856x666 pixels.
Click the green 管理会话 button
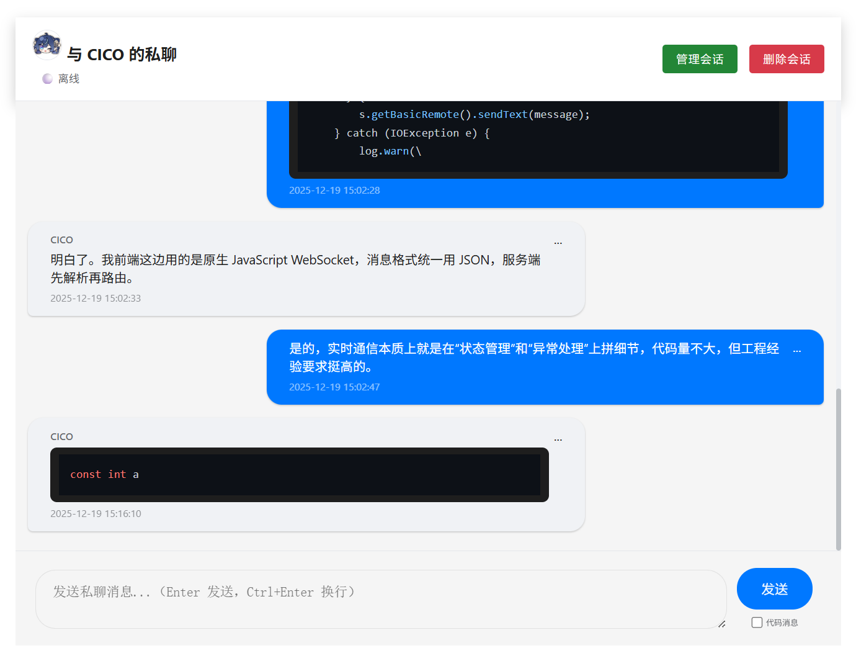[700, 59]
